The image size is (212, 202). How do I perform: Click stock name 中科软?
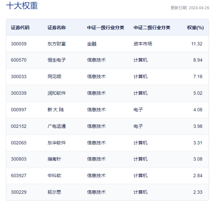click(x=54, y=175)
